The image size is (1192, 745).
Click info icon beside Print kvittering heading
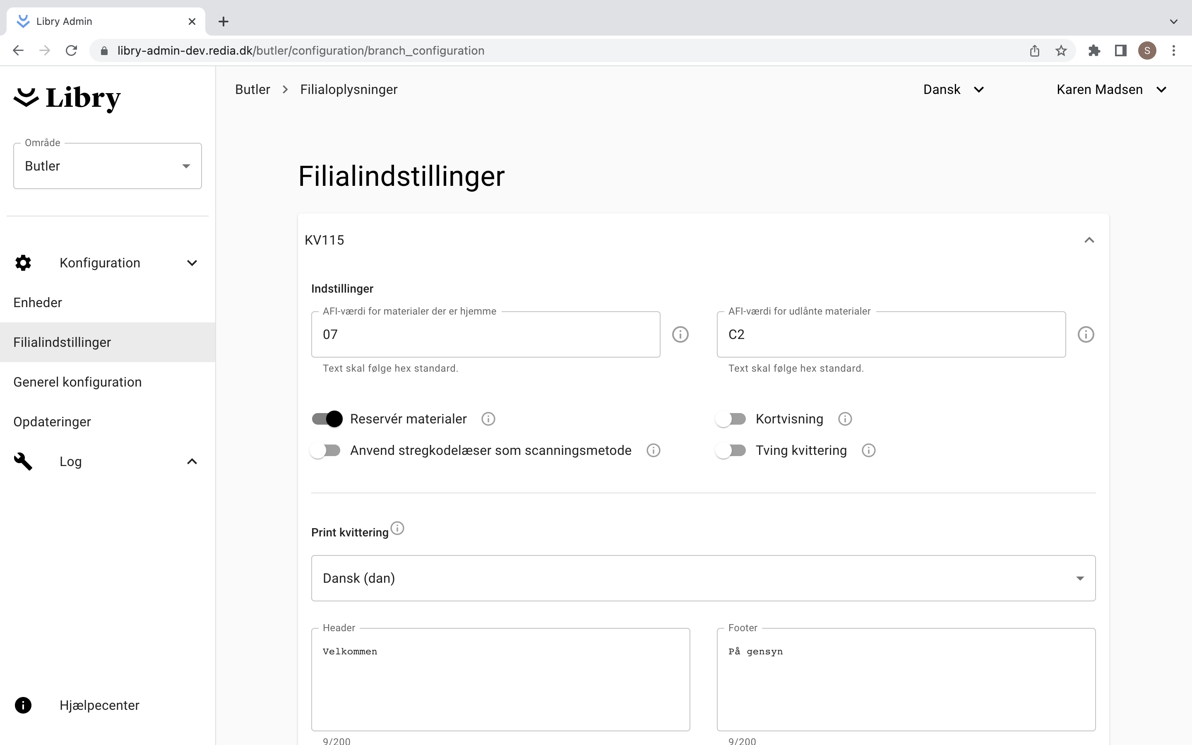click(x=397, y=528)
